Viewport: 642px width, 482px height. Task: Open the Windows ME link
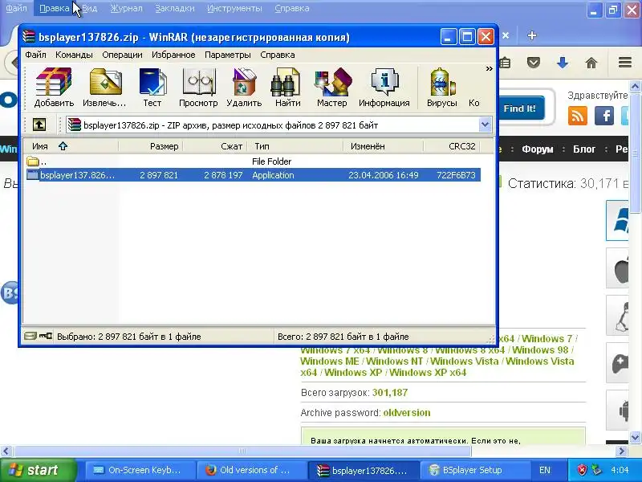(x=329, y=361)
